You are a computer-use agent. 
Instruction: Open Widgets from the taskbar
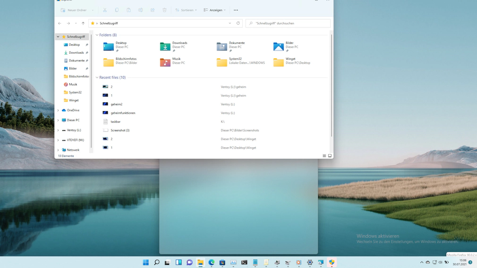click(179, 262)
